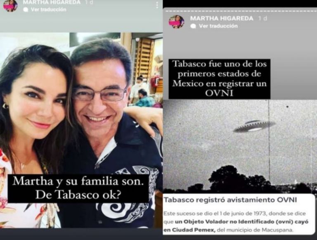Click the "1 d" timestamp on the OVNI story
Image resolution: width=317 pixels, height=240 pixels.
(x=263, y=19)
